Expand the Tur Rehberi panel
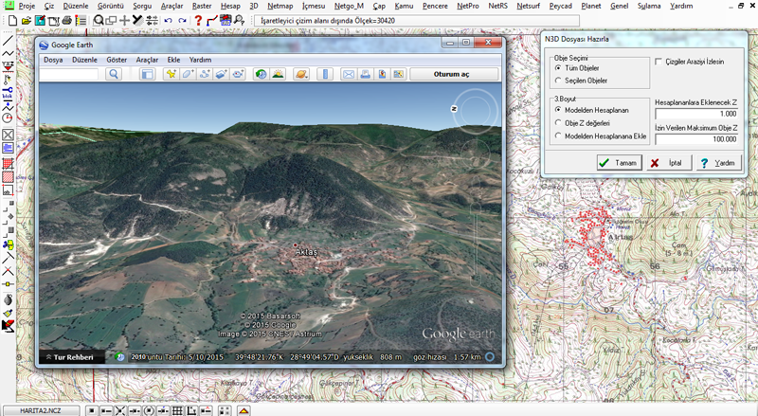758x416 pixels. tap(72, 357)
